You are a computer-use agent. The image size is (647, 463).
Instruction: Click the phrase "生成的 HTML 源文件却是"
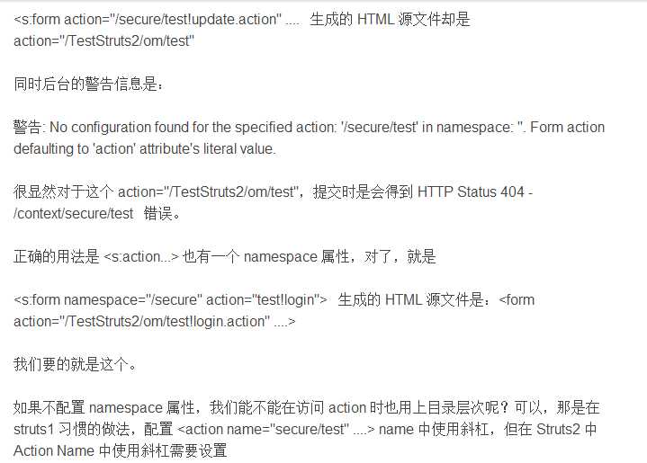[390, 20]
